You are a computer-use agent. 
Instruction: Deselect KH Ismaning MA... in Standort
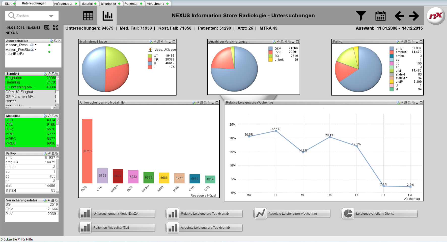(x=31, y=87)
